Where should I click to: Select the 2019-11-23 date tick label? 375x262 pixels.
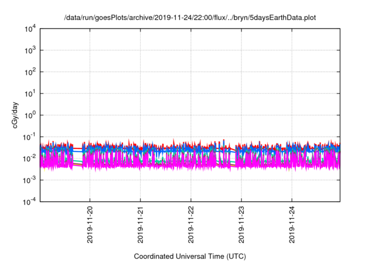(x=241, y=225)
